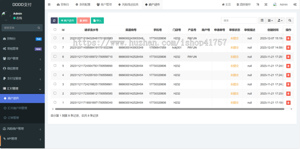Click the search magnifier button beside export
The height and width of the screenshot is (149, 300).
point(290,21)
